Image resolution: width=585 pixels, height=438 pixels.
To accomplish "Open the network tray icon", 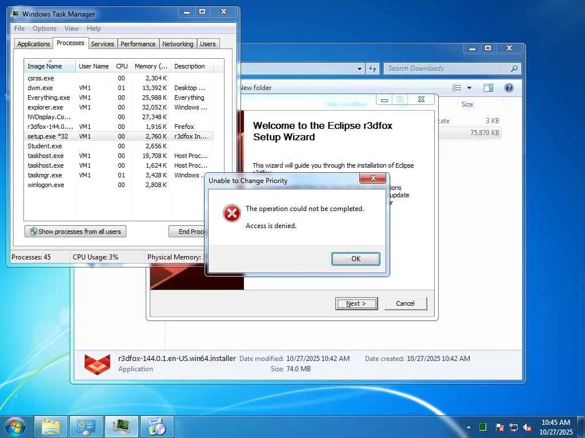I will point(514,427).
